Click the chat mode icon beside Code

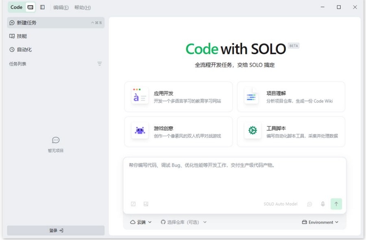tap(30, 7)
